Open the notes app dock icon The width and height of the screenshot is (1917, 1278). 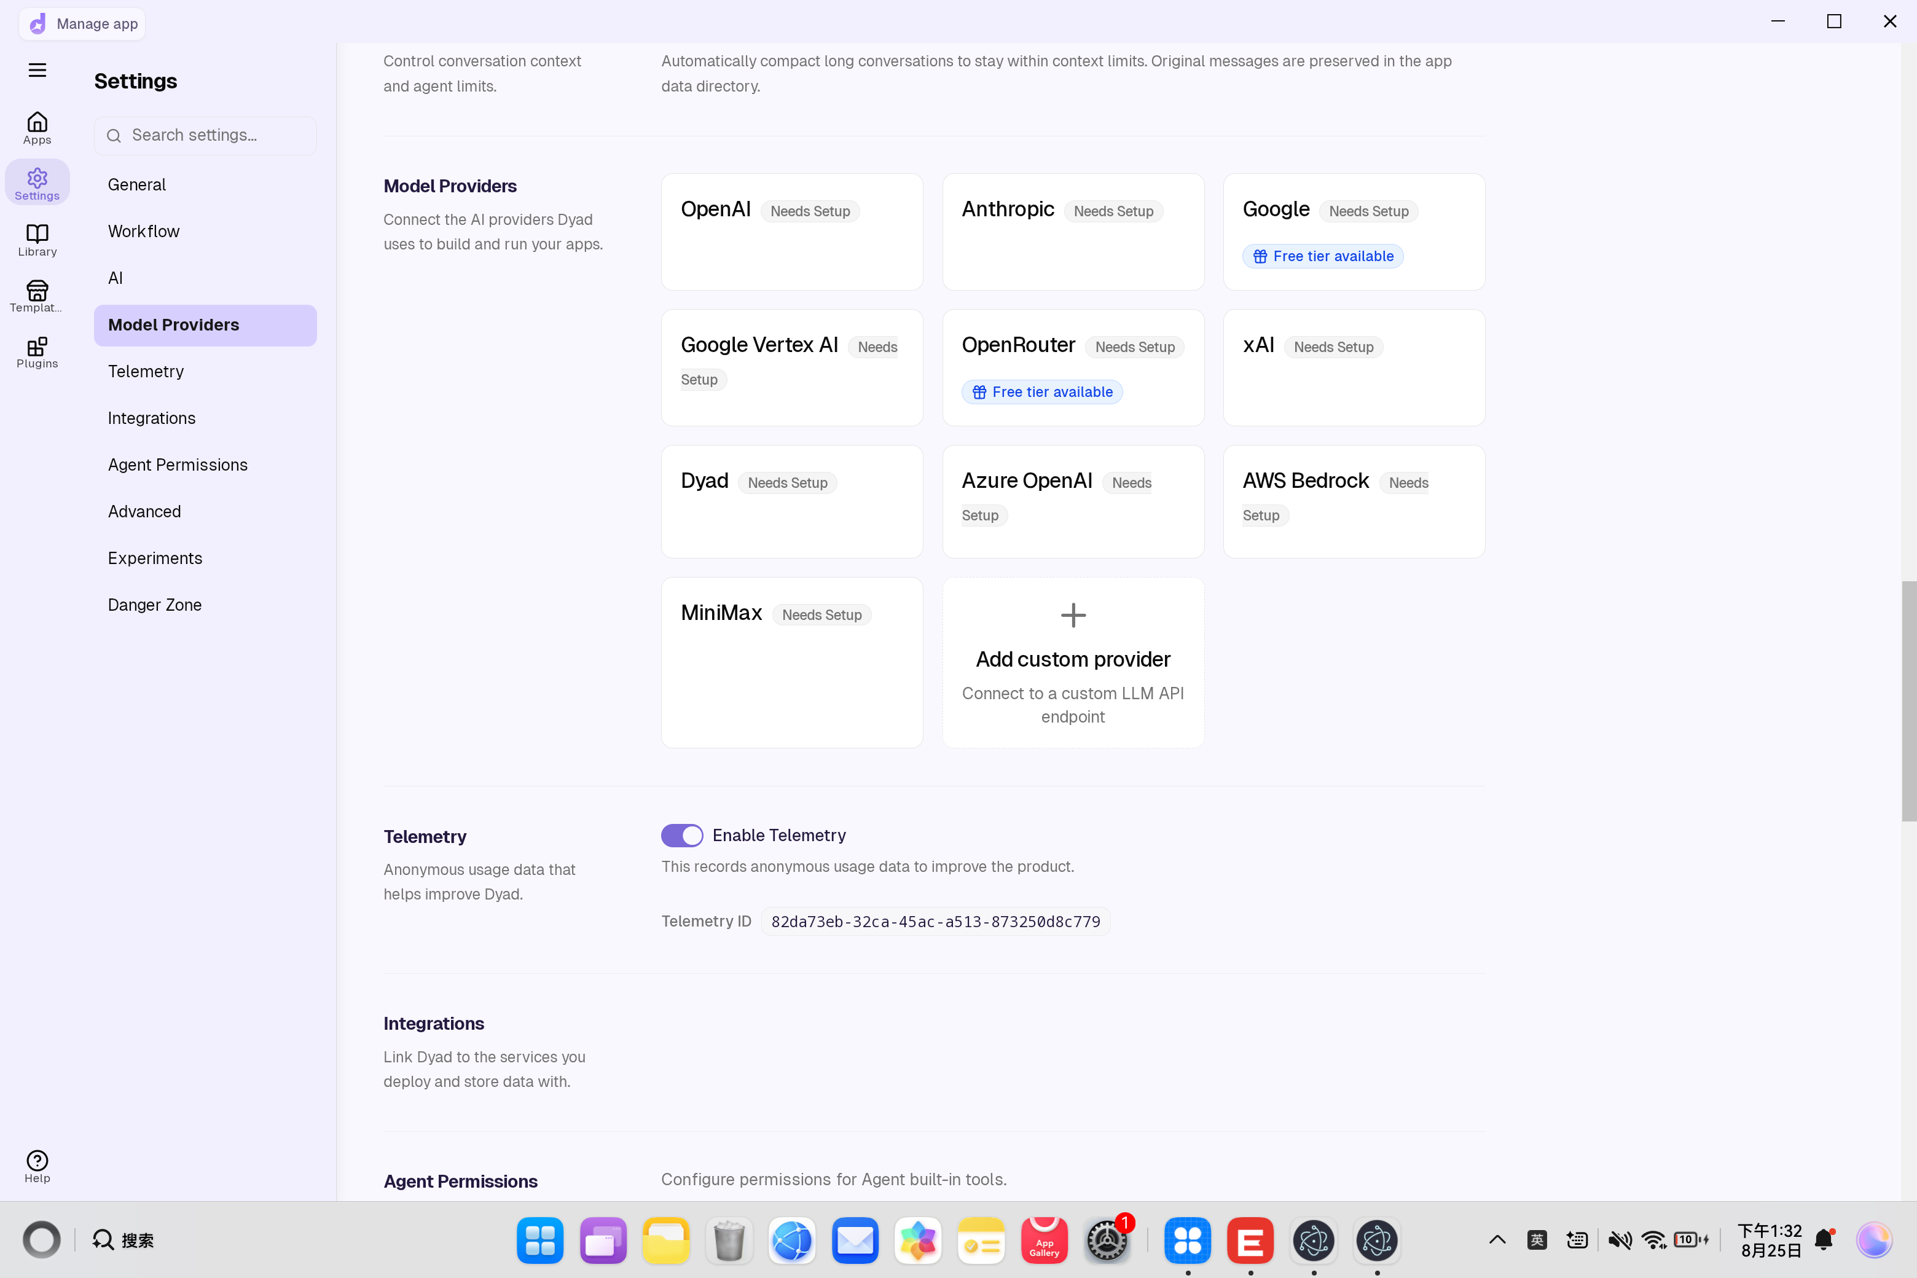[x=981, y=1241]
